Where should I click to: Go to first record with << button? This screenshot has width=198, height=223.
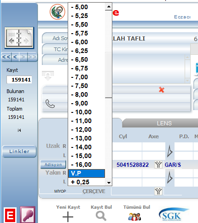[6, 57]
